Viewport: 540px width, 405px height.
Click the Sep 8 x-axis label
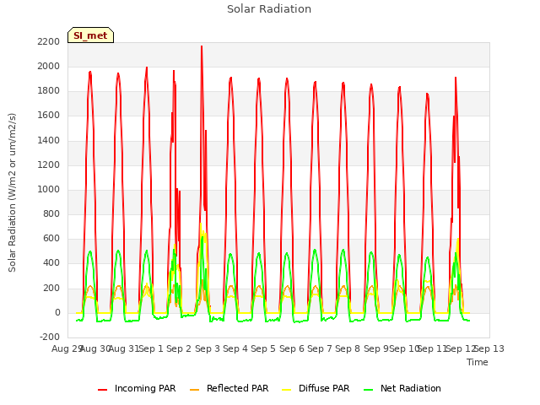[348, 348]
